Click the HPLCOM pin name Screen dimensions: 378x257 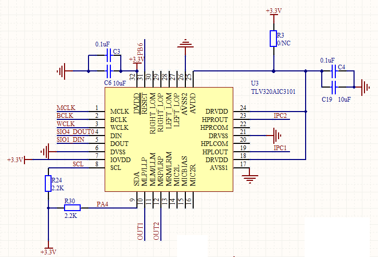click(215, 144)
